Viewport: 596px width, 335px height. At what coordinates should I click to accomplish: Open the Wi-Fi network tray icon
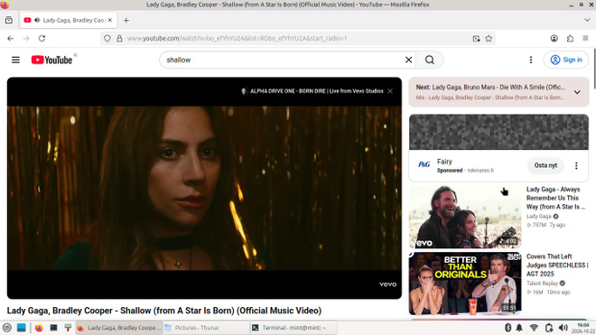pos(534,328)
